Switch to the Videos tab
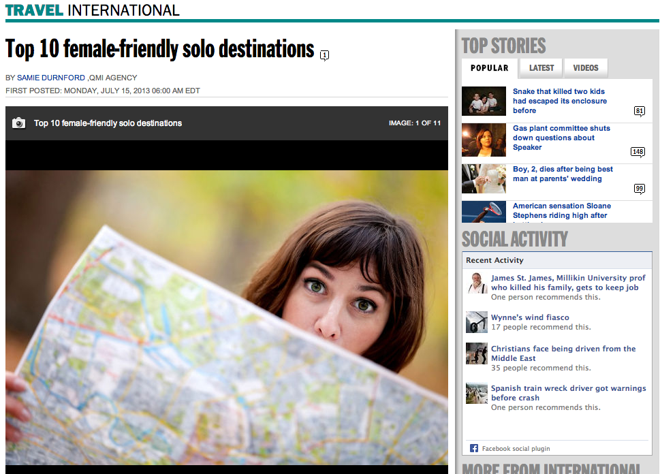The width and height of the screenshot is (660, 474). pos(586,68)
